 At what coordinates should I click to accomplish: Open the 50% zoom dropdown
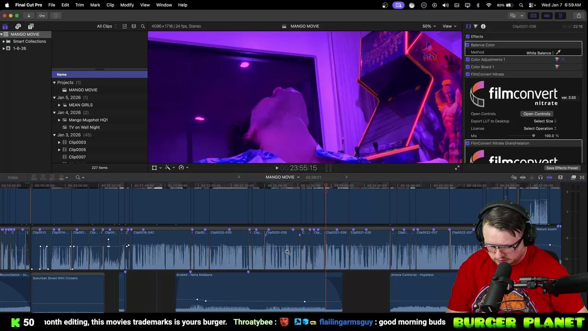pyautogui.click(x=429, y=26)
